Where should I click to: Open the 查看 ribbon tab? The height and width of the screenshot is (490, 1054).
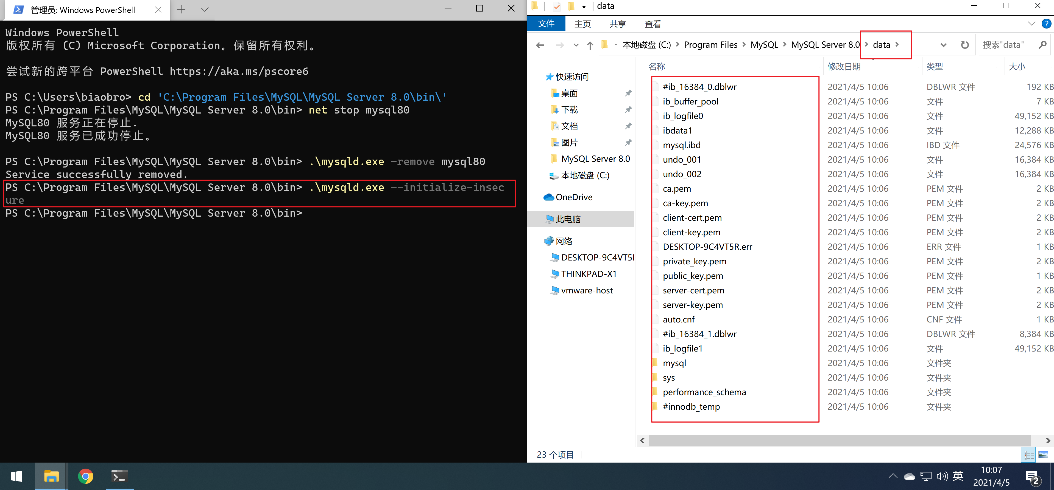coord(653,24)
